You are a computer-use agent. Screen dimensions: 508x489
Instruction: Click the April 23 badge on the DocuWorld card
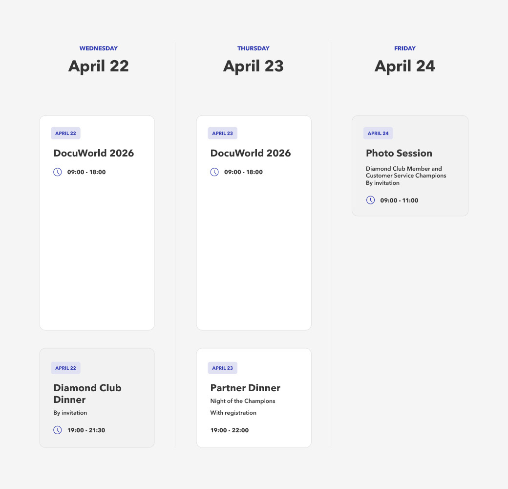pos(222,133)
